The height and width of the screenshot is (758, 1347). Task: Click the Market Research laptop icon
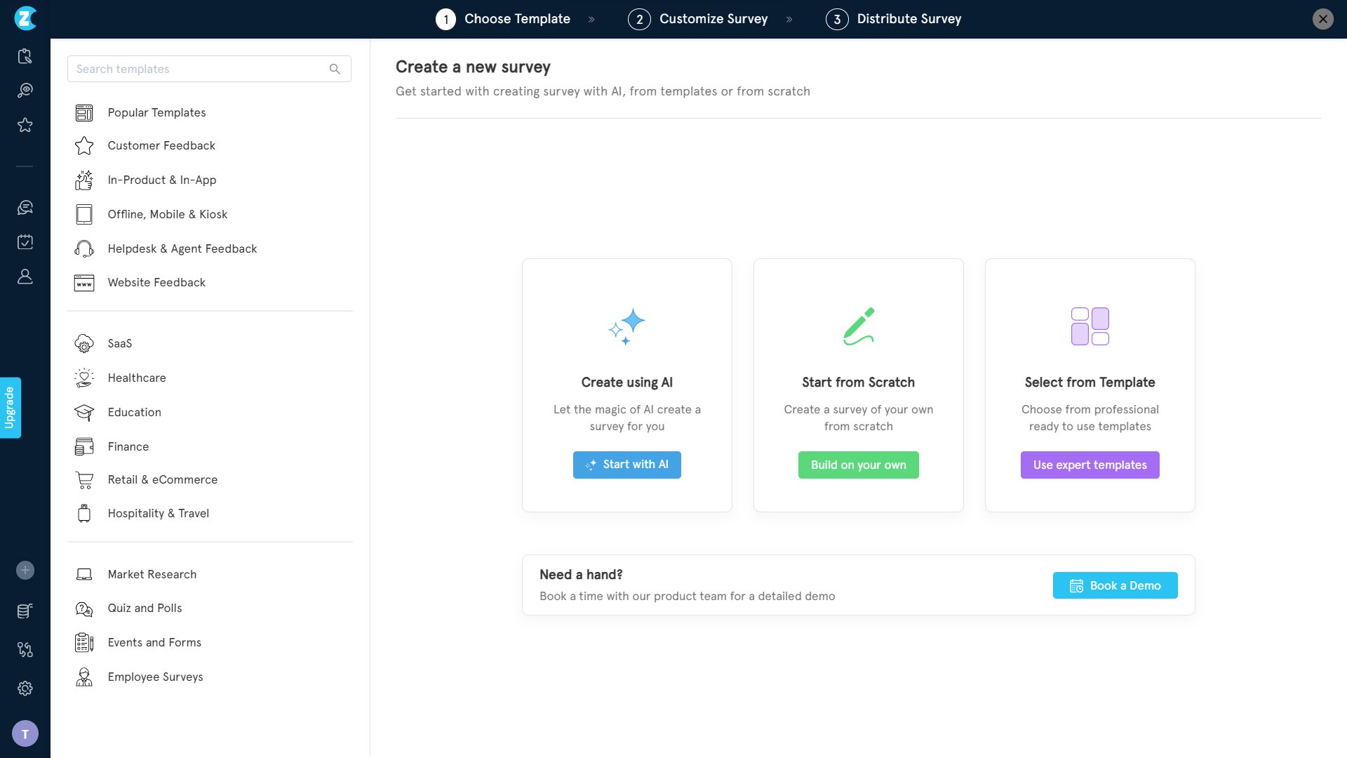pyautogui.click(x=84, y=575)
